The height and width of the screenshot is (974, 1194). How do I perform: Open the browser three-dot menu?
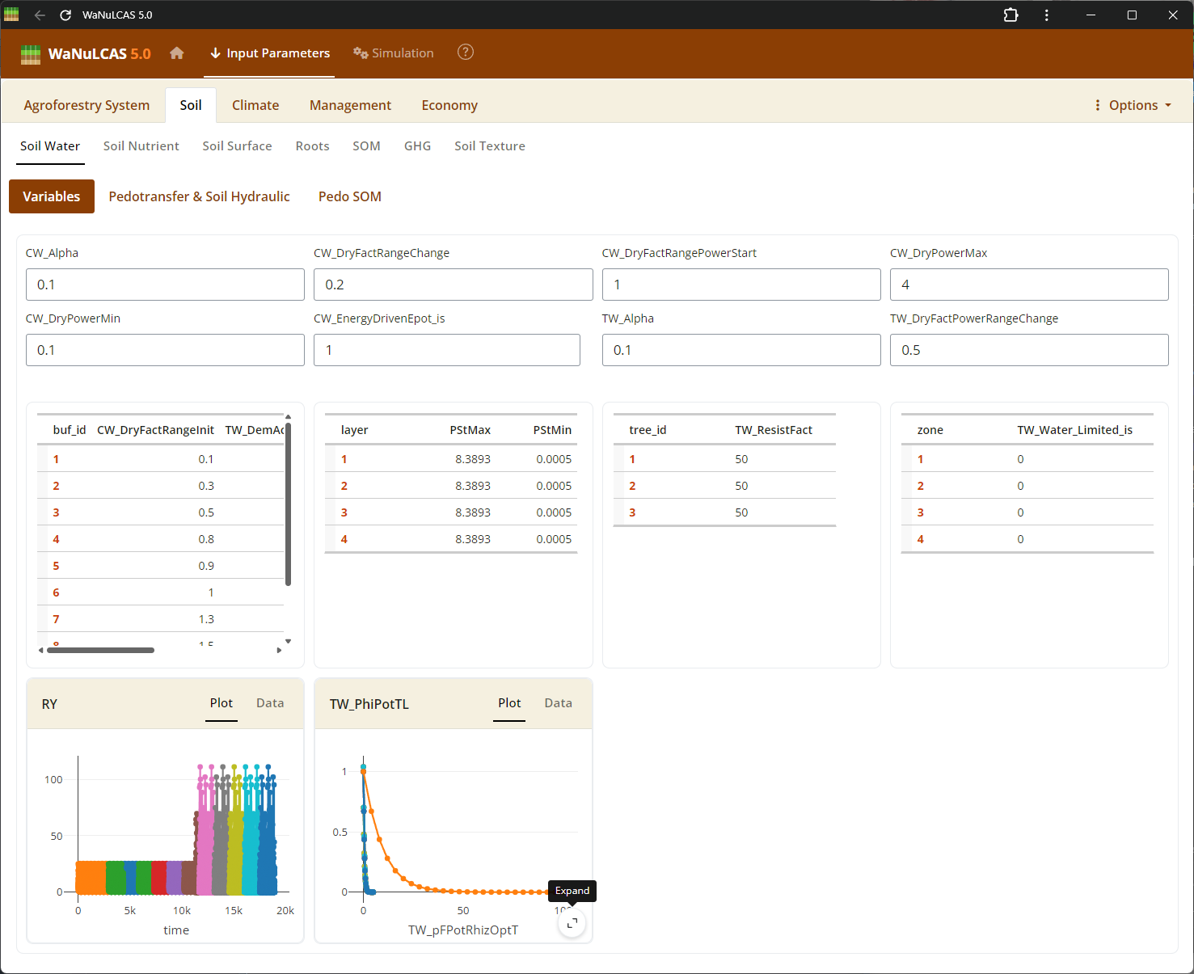[x=1046, y=15]
